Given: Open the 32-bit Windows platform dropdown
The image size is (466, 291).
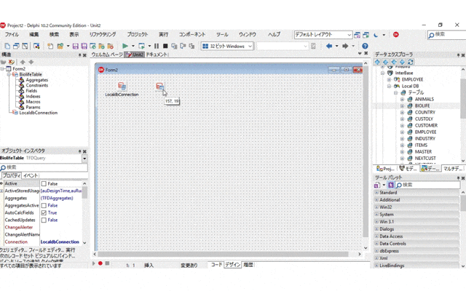Looking at the screenshot, I should (x=250, y=47).
